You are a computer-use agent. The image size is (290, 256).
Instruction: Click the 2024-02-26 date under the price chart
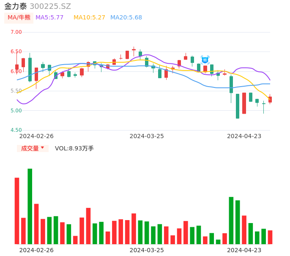[36, 136]
